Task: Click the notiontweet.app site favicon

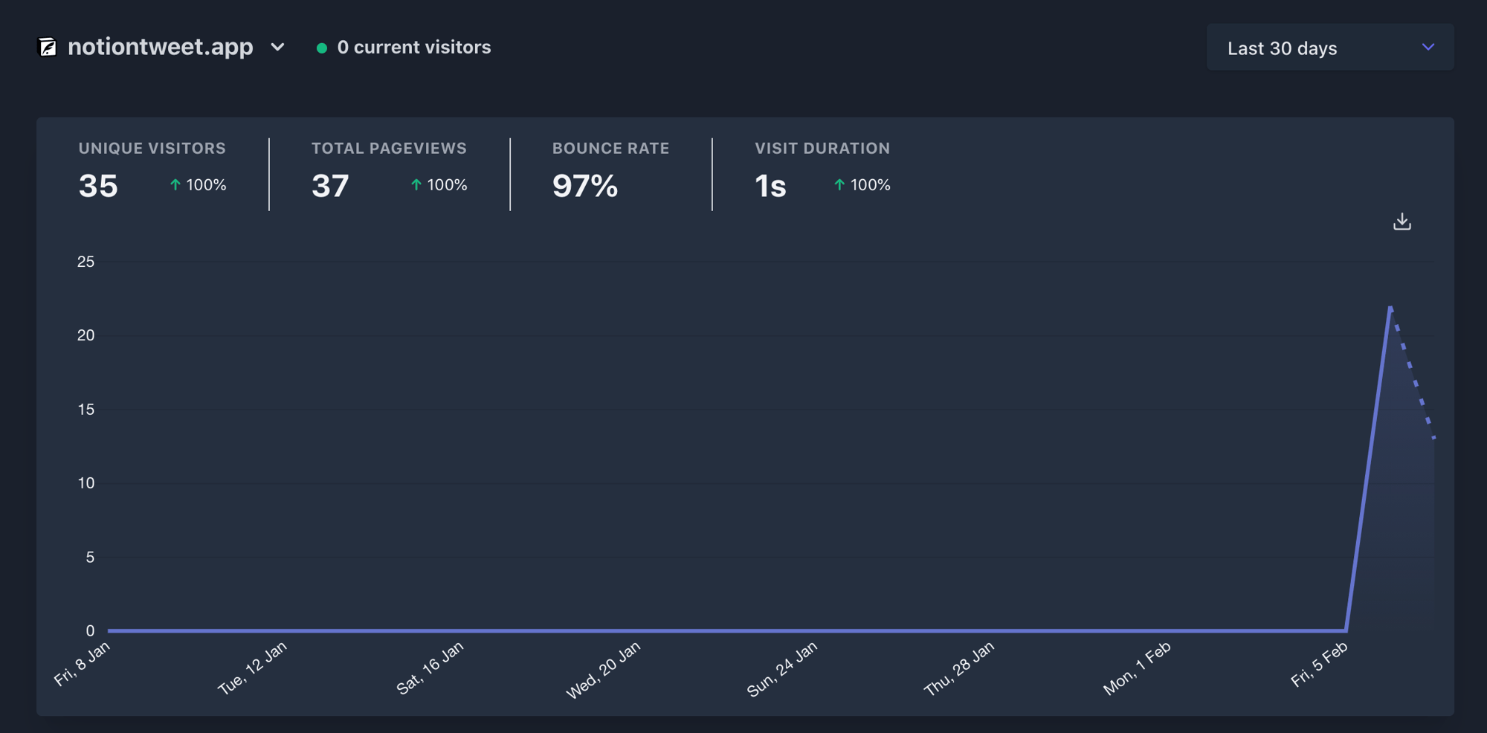Action: point(48,48)
